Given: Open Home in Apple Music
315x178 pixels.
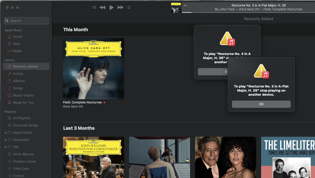Looking at the screenshot, I should coord(26,37).
